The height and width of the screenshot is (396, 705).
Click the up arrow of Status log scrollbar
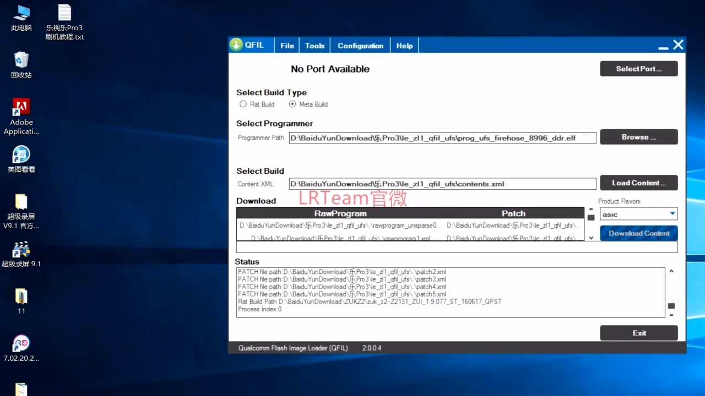point(671,271)
